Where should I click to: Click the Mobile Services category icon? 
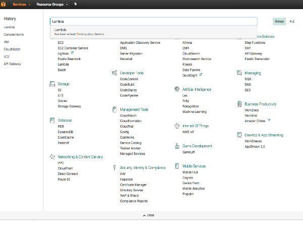177,166
